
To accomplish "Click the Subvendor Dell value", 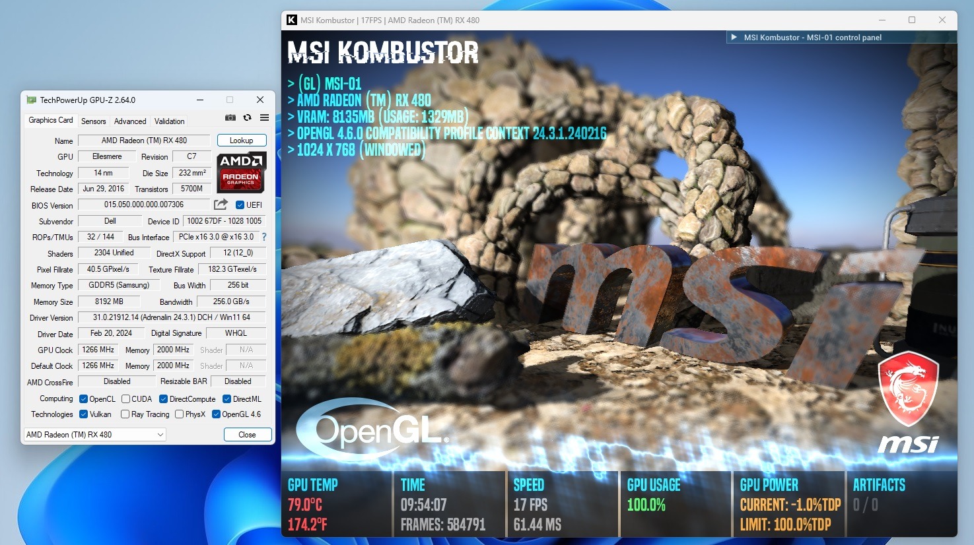I will tap(110, 221).
